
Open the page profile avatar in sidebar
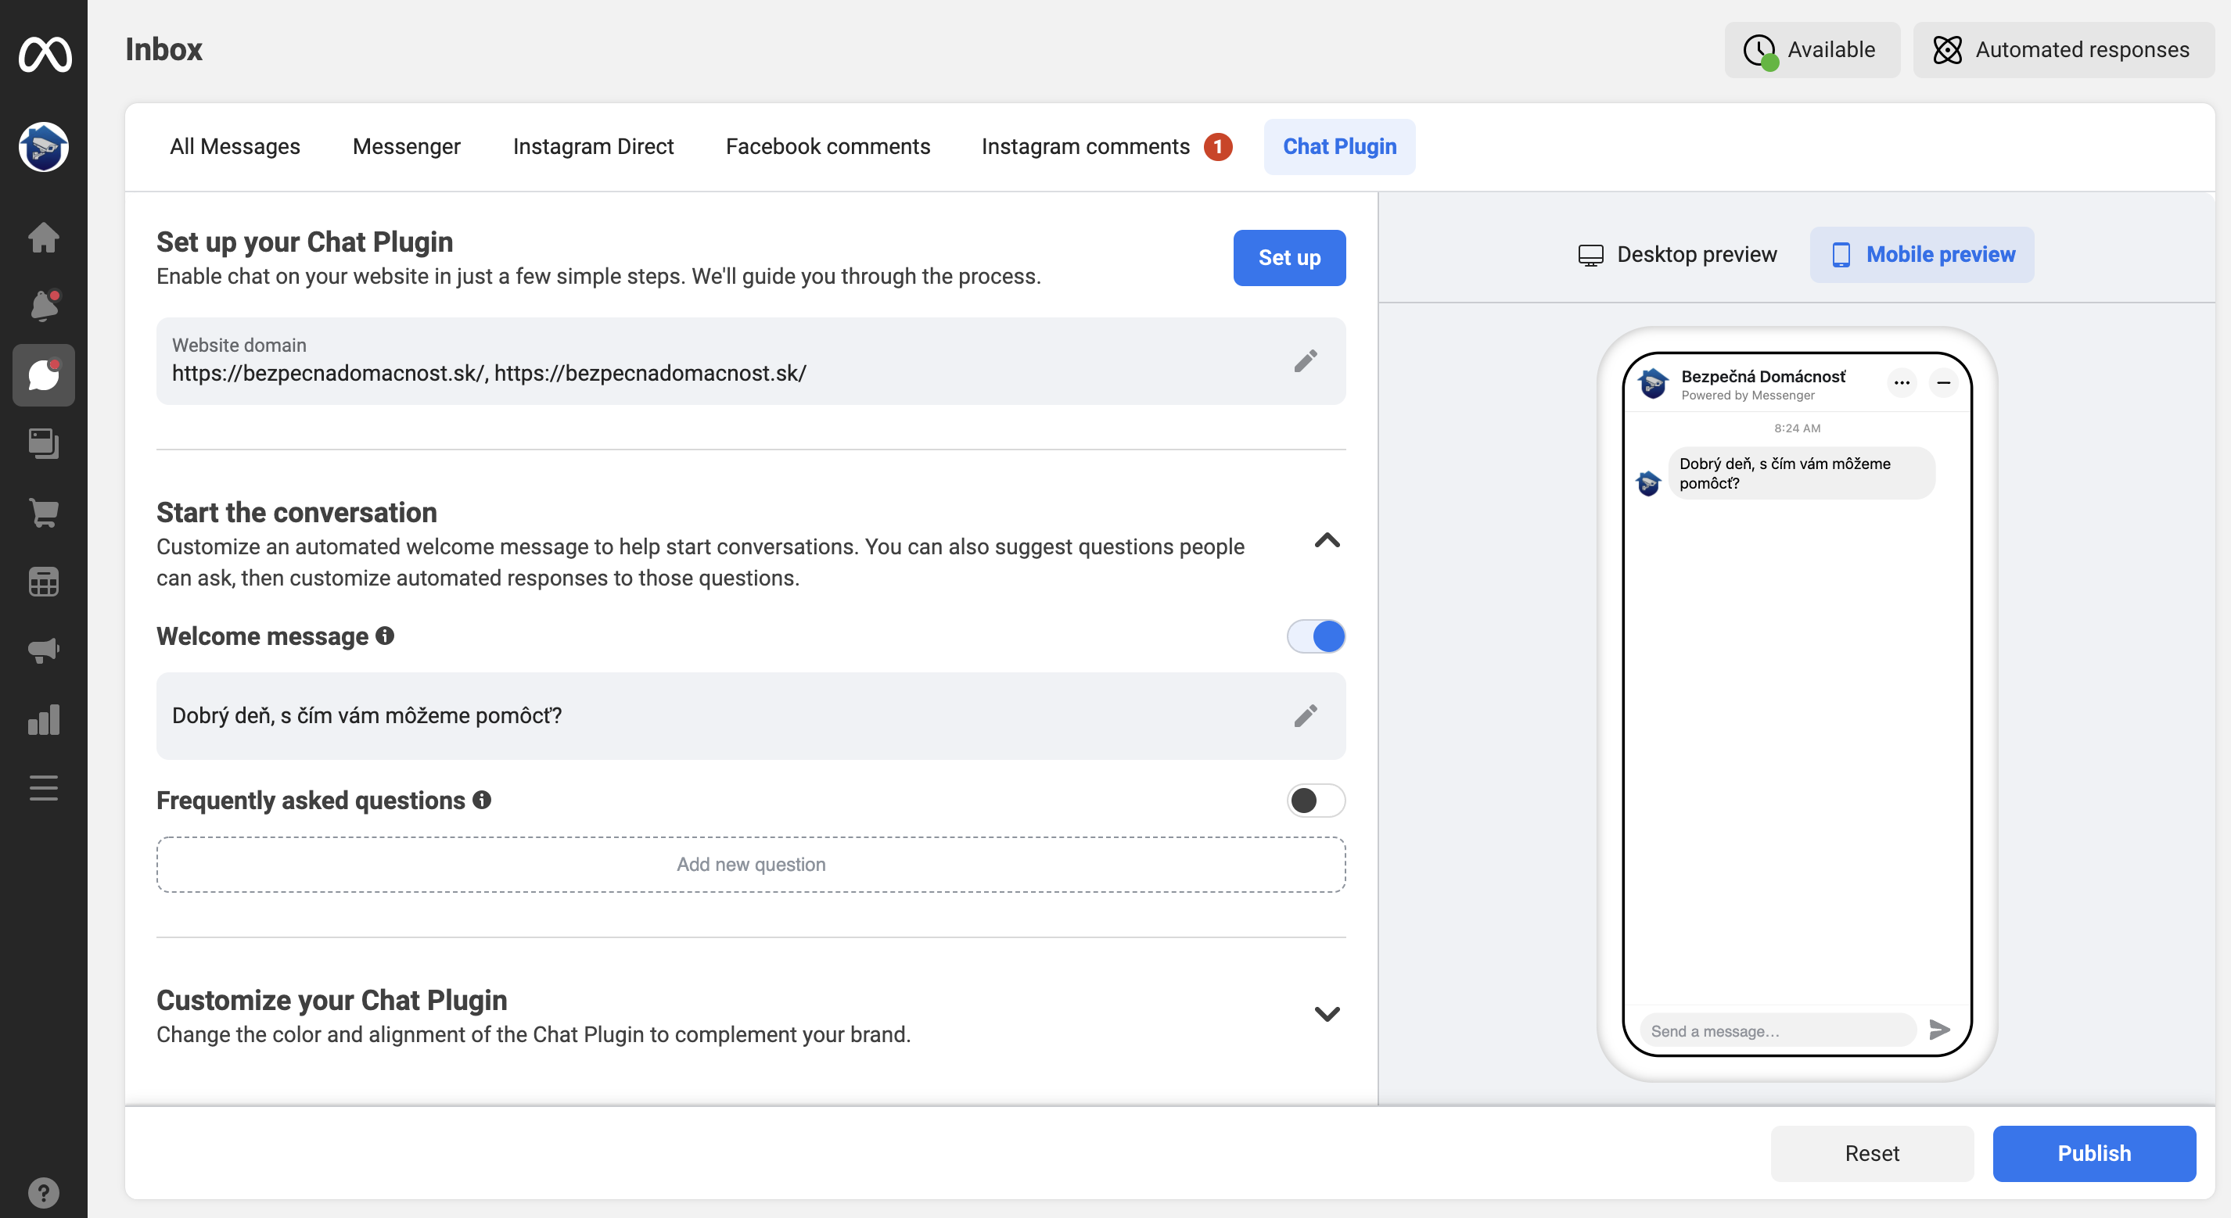43,147
